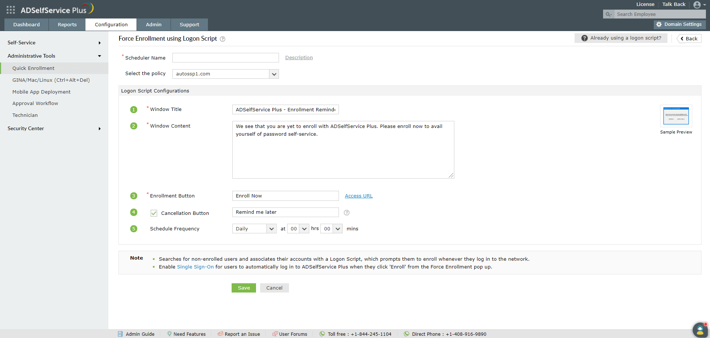The height and width of the screenshot is (338, 710).
Task: Click the Need Features icon
Action: [169, 334]
